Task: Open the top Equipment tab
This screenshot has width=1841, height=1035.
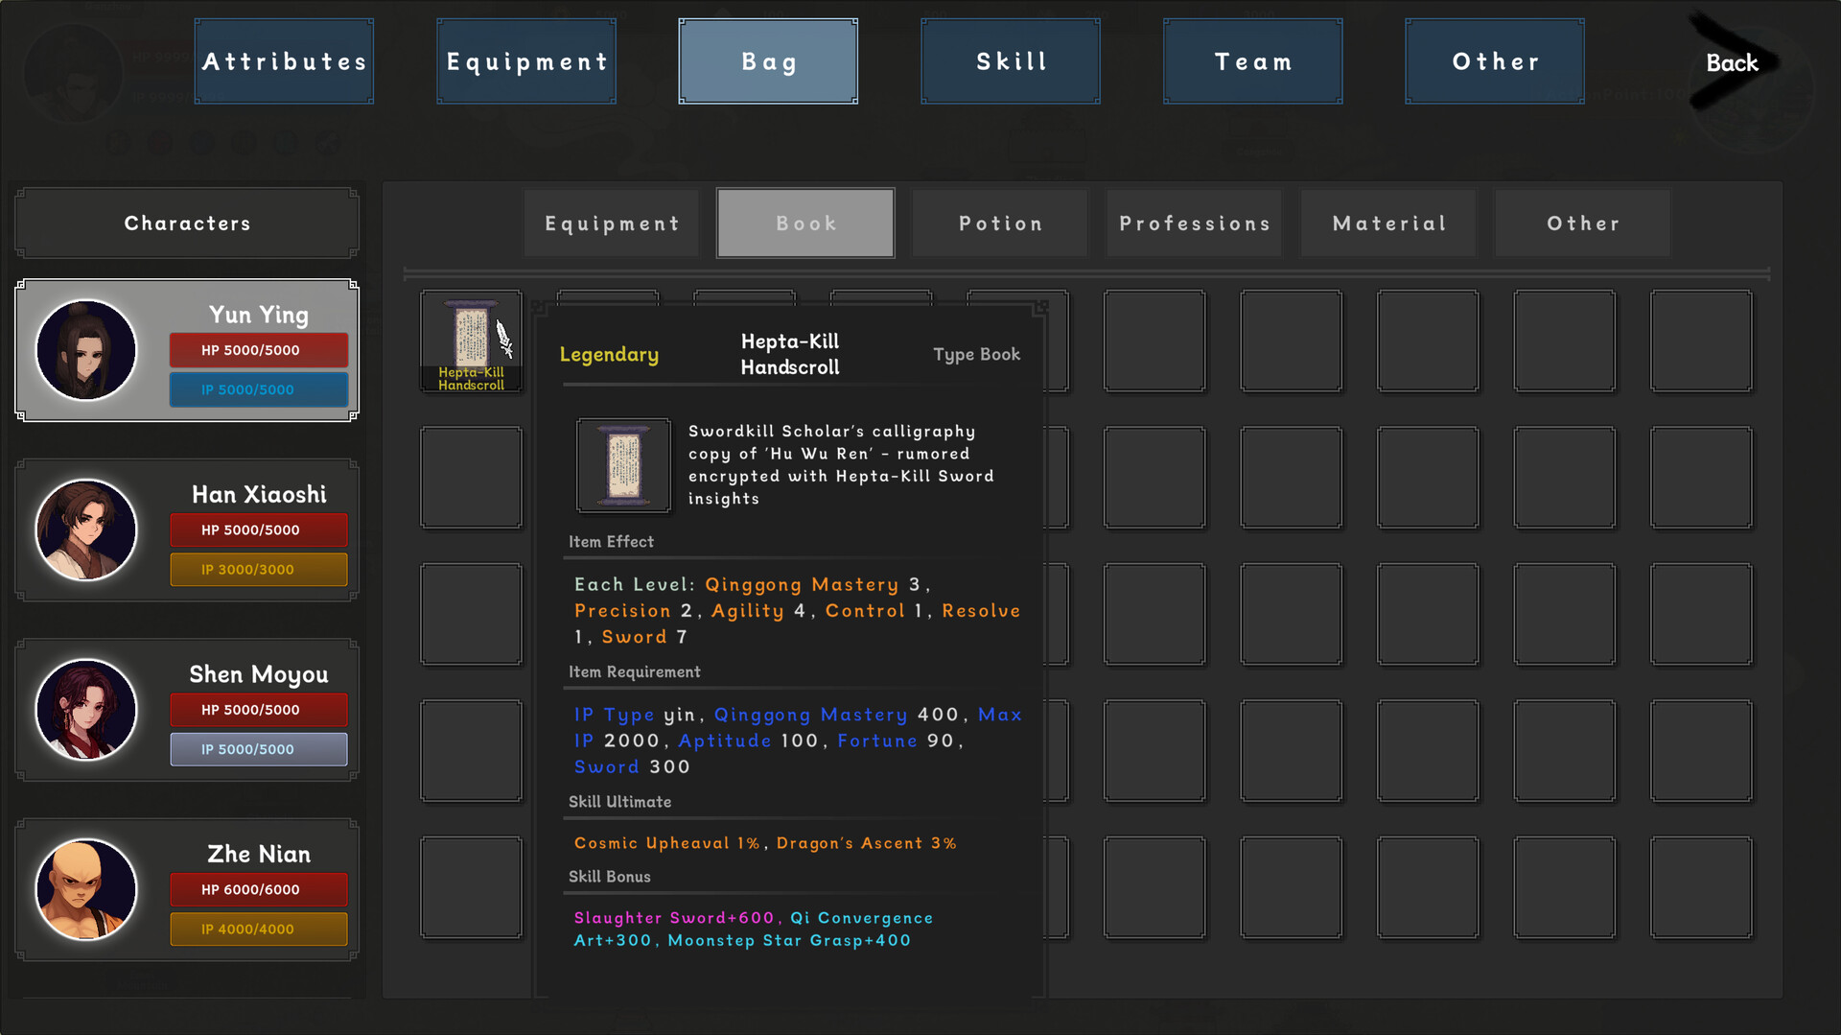Action: coord(526,61)
